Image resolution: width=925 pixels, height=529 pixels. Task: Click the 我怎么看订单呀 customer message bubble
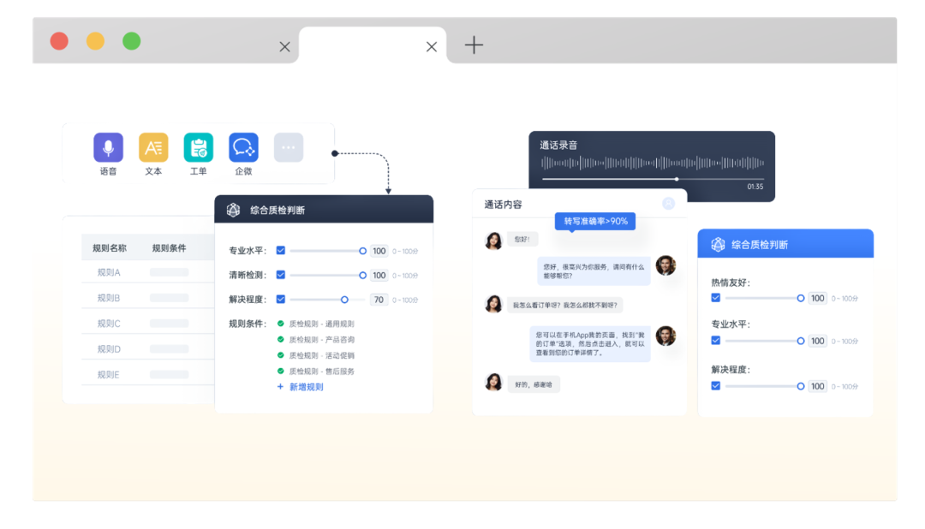[564, 305]
